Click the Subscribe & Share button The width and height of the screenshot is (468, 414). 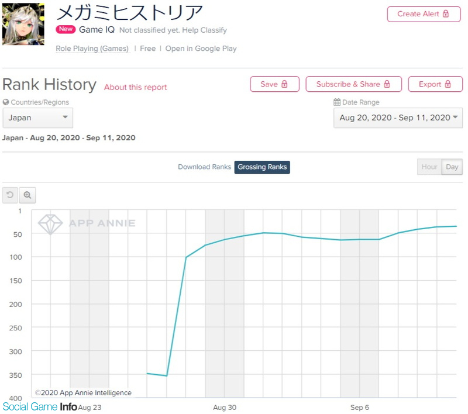click(x=354, y=84)
